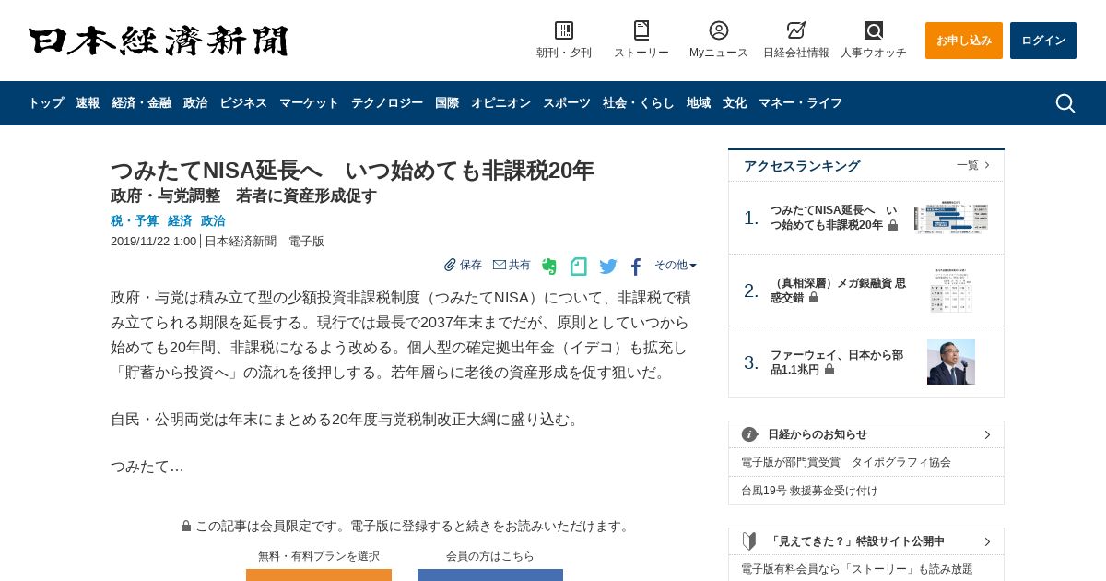1106x581 pixels.
Task: Click the date 2019/11/22 1:00
Action: click(153, 241)
